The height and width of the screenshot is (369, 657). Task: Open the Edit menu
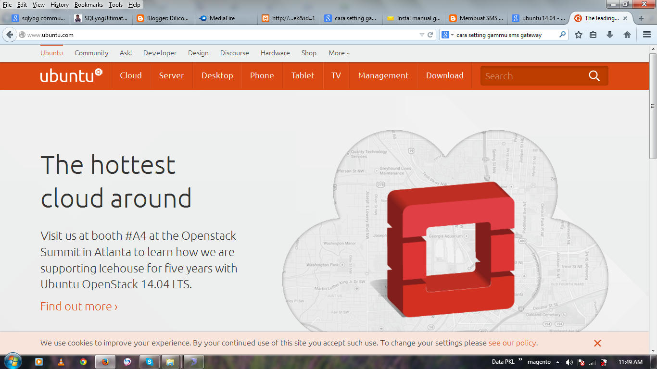point(22,5)
